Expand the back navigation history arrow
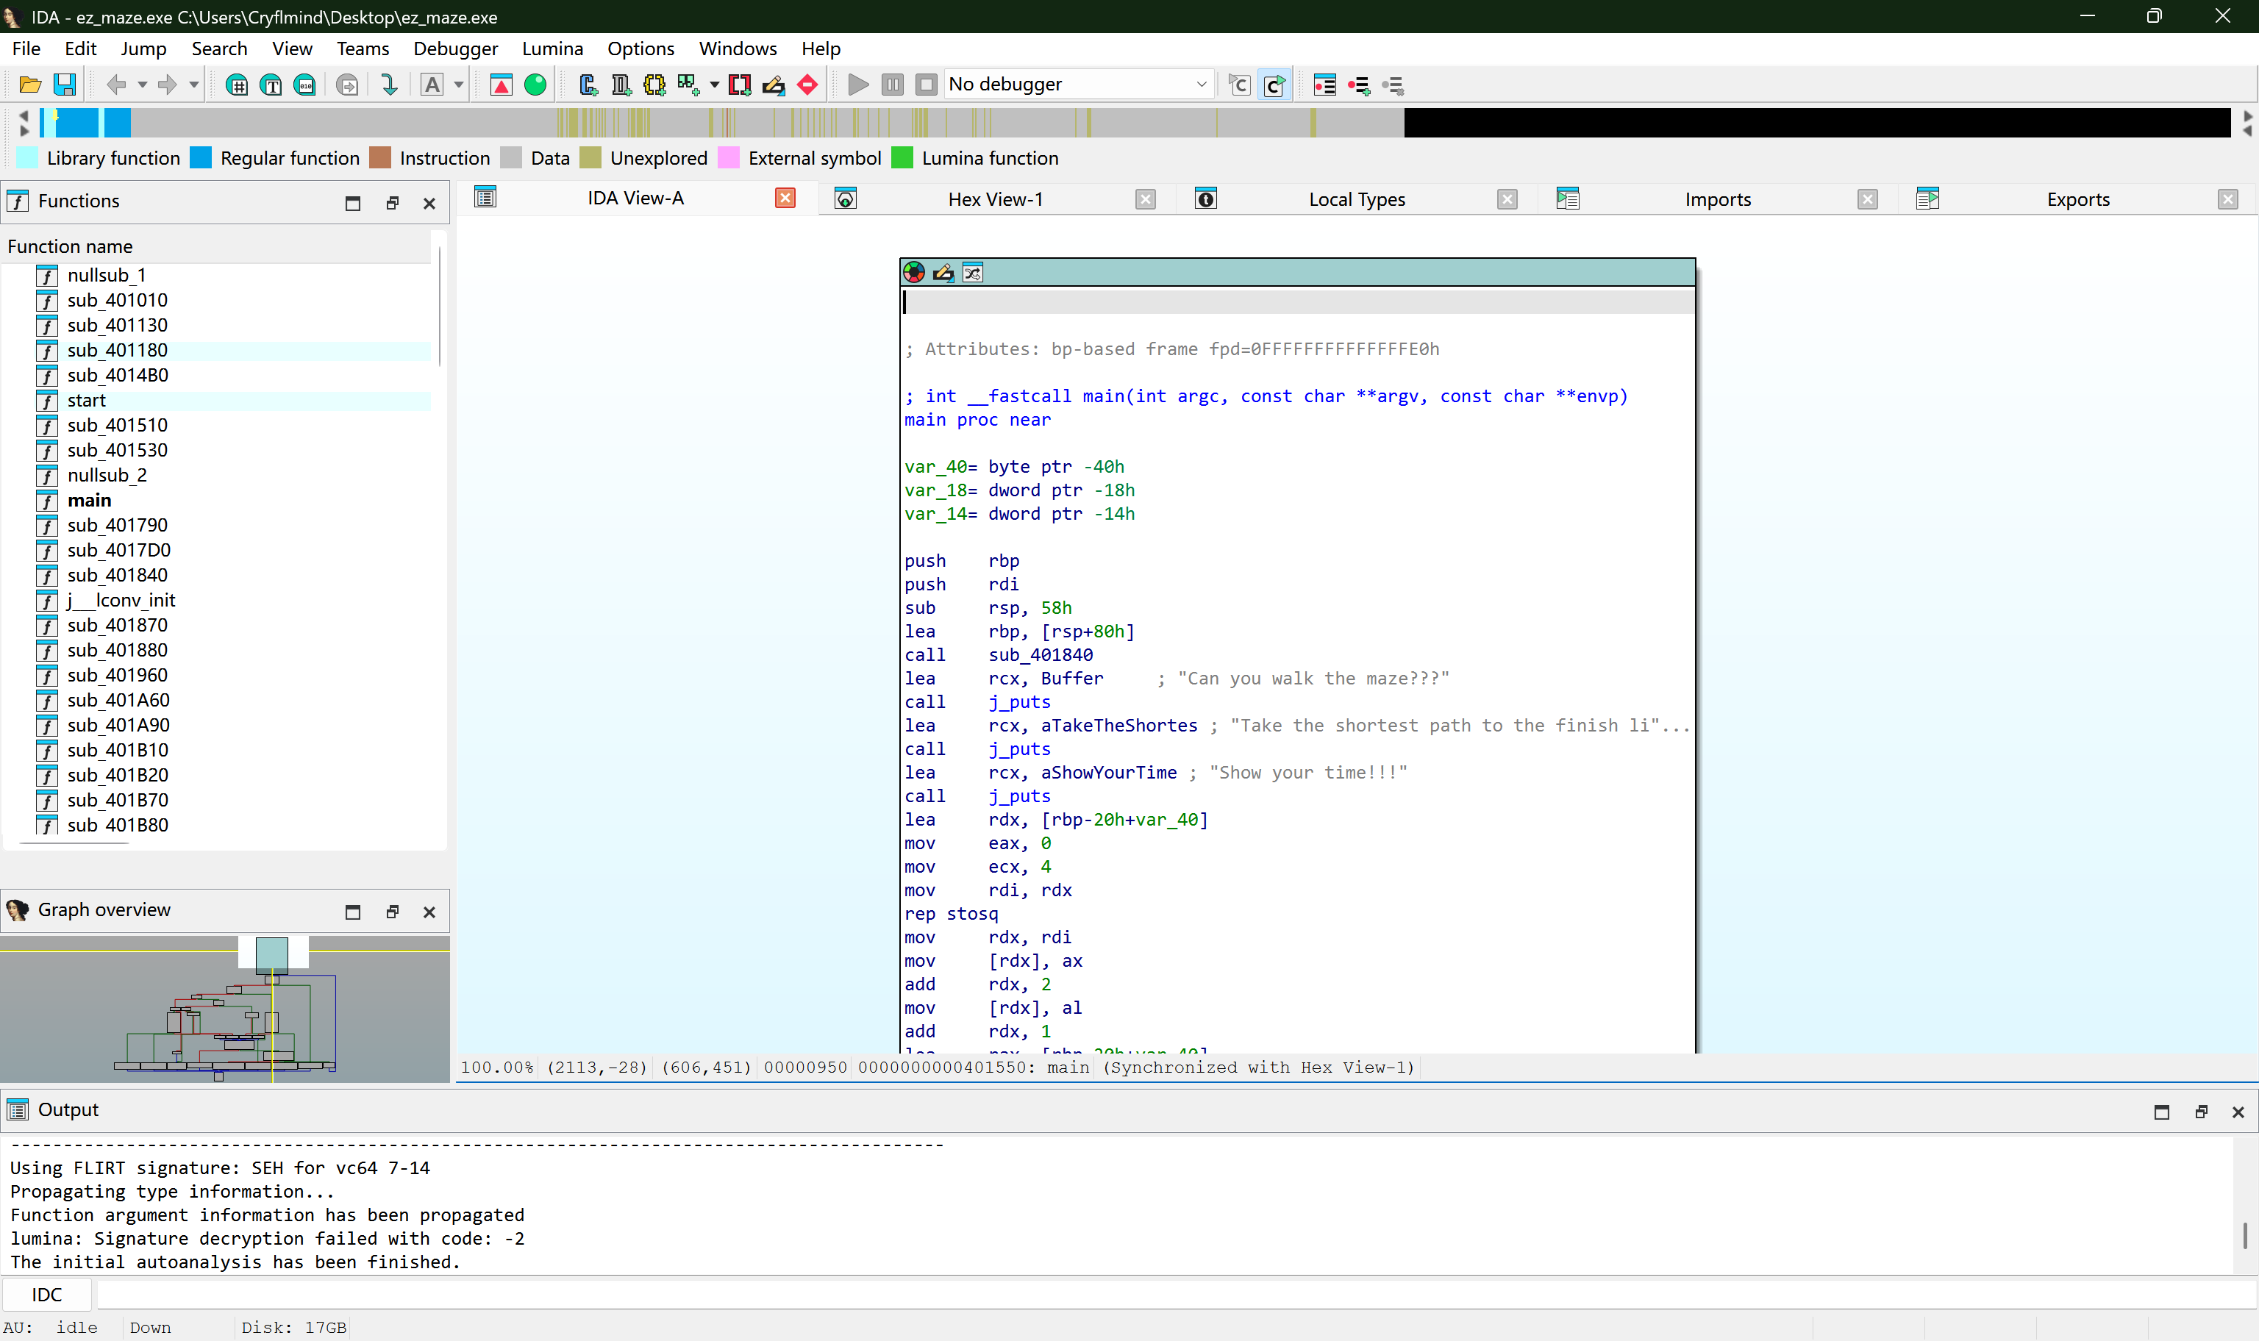This screenshot has height=1341, width=2259. pyautogui.click(x=143, y=85)
